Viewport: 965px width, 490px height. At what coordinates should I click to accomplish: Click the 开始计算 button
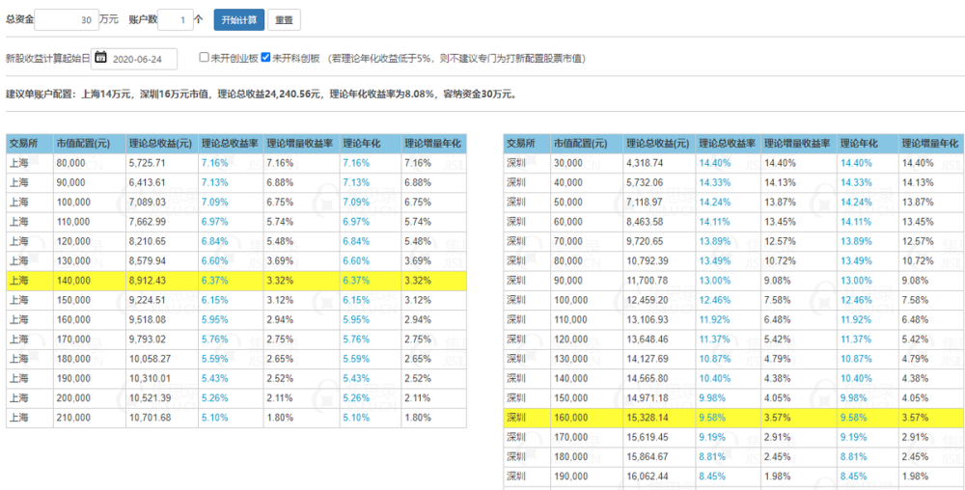[239, 19]
